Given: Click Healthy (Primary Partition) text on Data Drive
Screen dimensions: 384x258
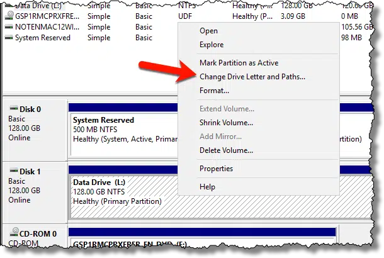Looking at the screenshot, I should coord(117,201).
